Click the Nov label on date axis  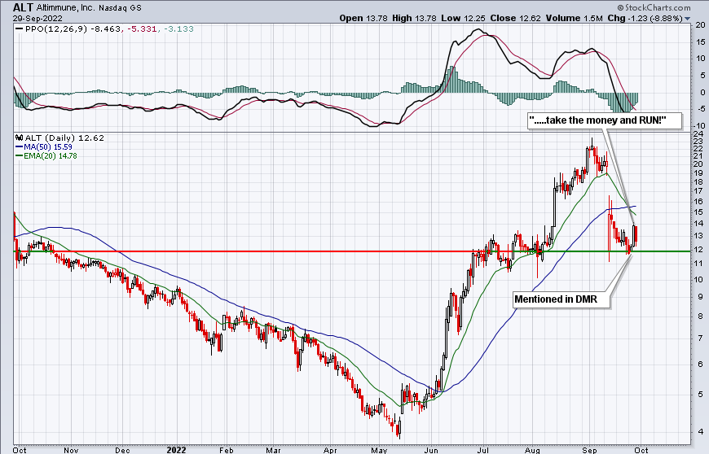pos(71,450)
